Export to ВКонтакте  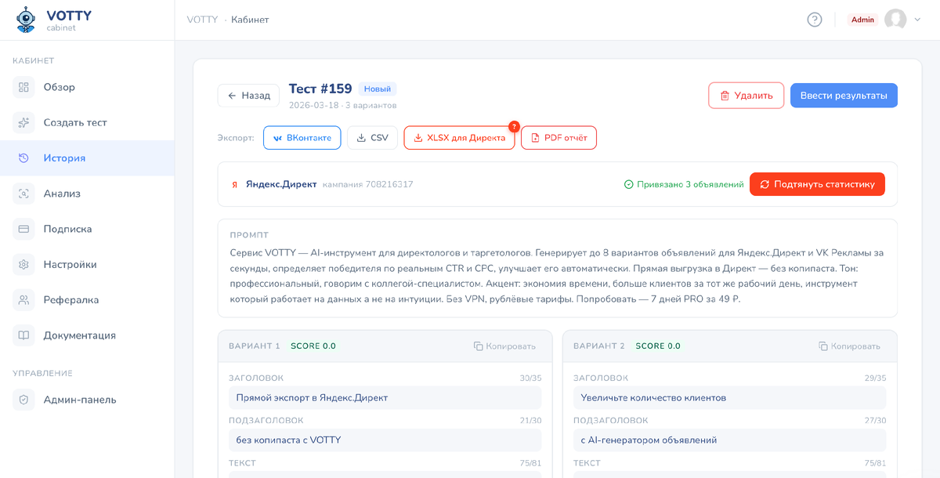tap(302, 138)
